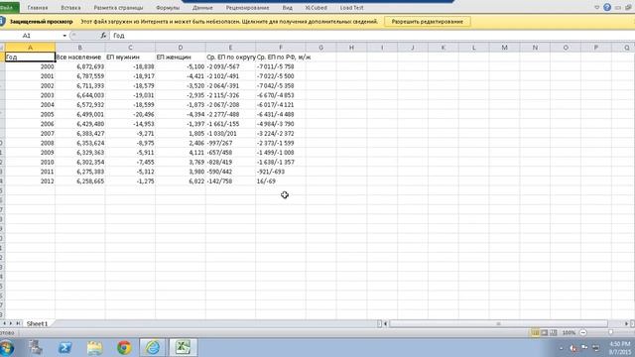The width and height of the screenshot is (635, 357).
Task: Switch to Page Break Preview
Action: [x=554, y=333]
